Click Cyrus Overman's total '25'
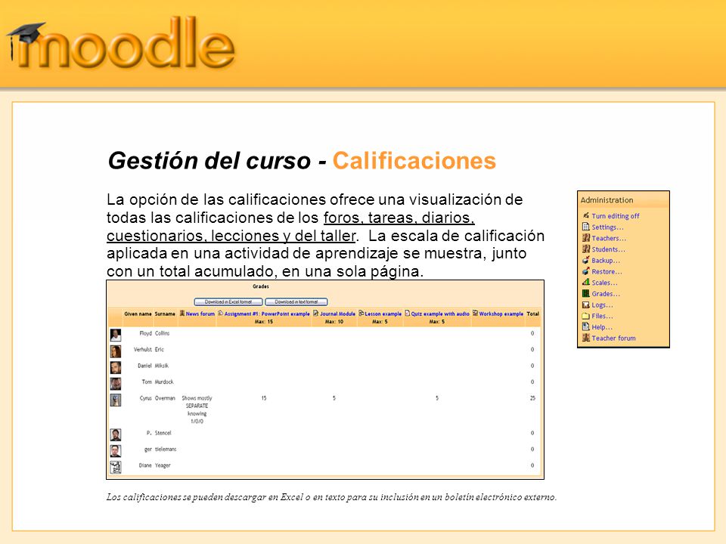726x544 pixels. (532, 398)
